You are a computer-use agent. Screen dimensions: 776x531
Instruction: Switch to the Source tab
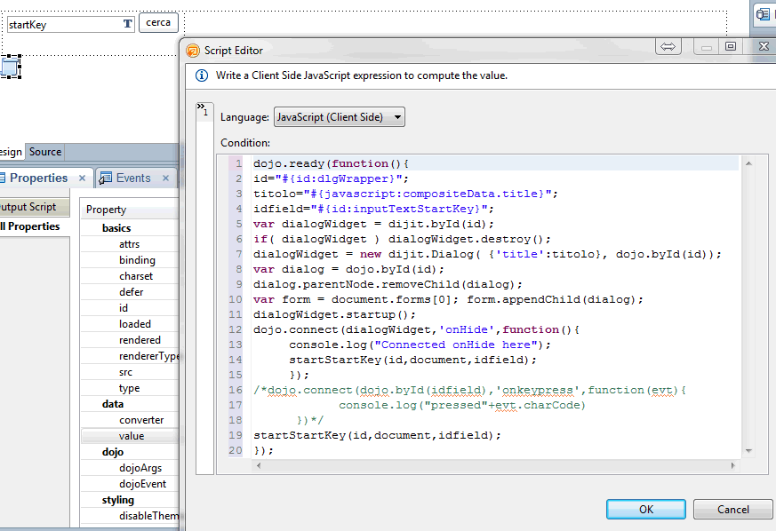coord(45,152)
